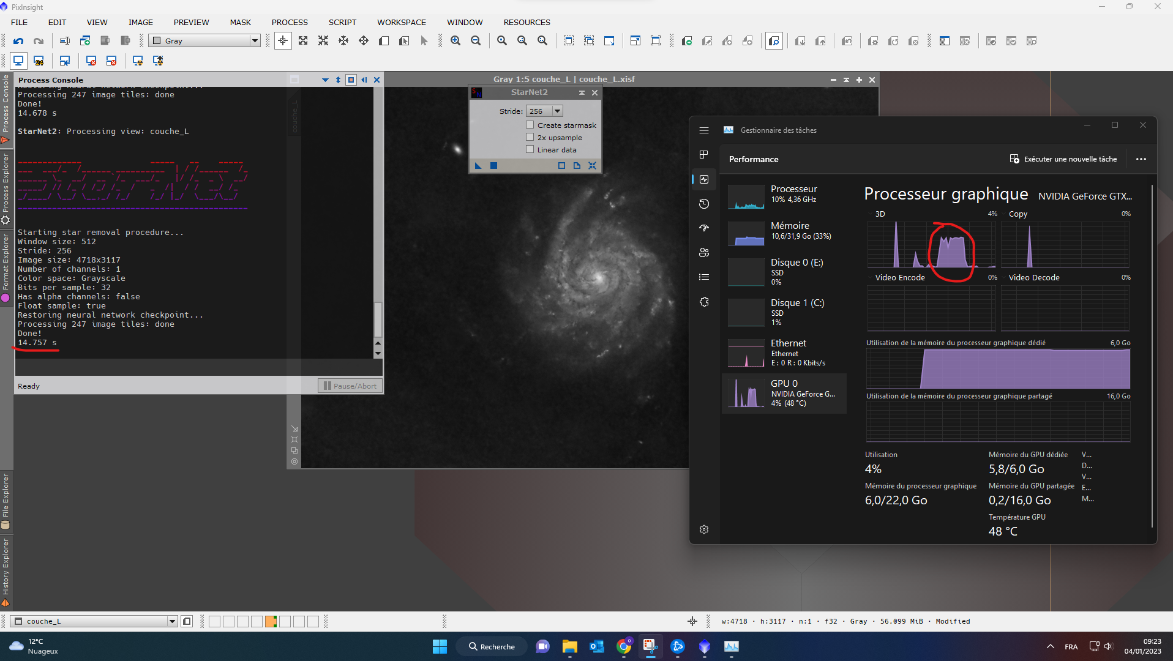Viewport: 1173px width, 661px height.
Task: Toggle the monitor screen transfer function icon
Action: coord(18,61)
